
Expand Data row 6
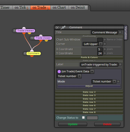pyautogui.click(x=89, y=105)
